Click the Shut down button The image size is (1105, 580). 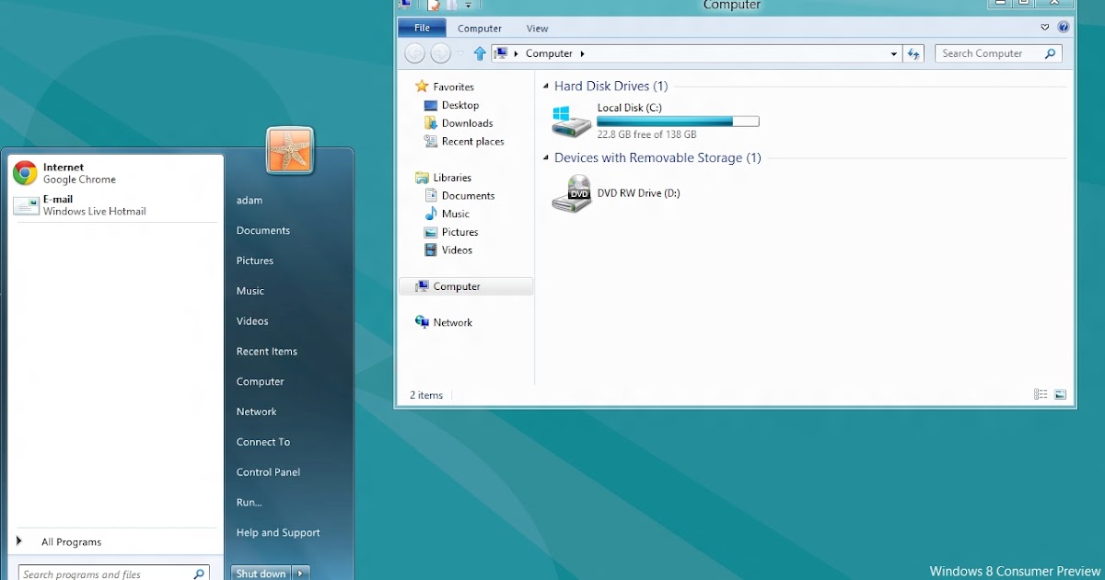(261, 574)
